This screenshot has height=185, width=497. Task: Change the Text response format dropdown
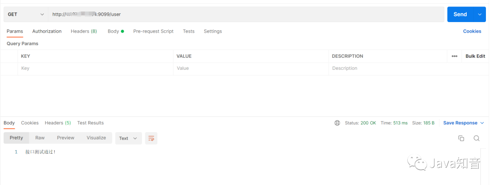128,138
